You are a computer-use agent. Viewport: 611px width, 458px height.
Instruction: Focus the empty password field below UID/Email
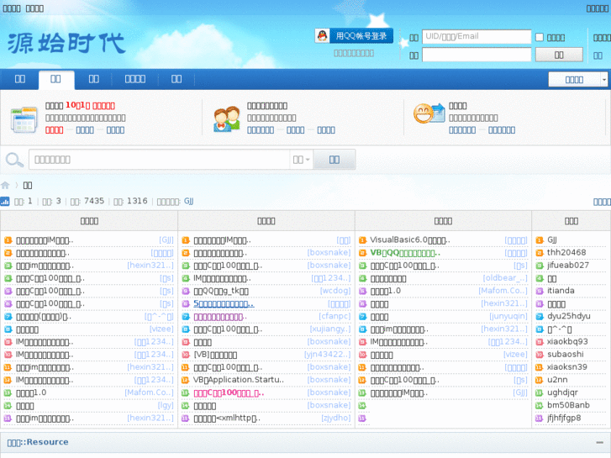click(x=477, y=55)
